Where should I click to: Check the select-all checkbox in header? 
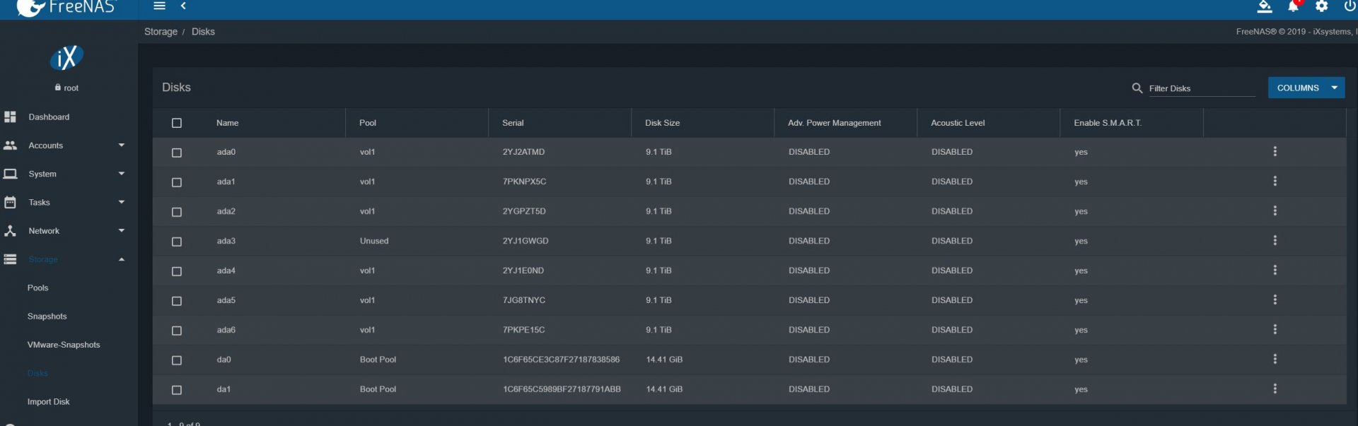(x=177, y=123)
